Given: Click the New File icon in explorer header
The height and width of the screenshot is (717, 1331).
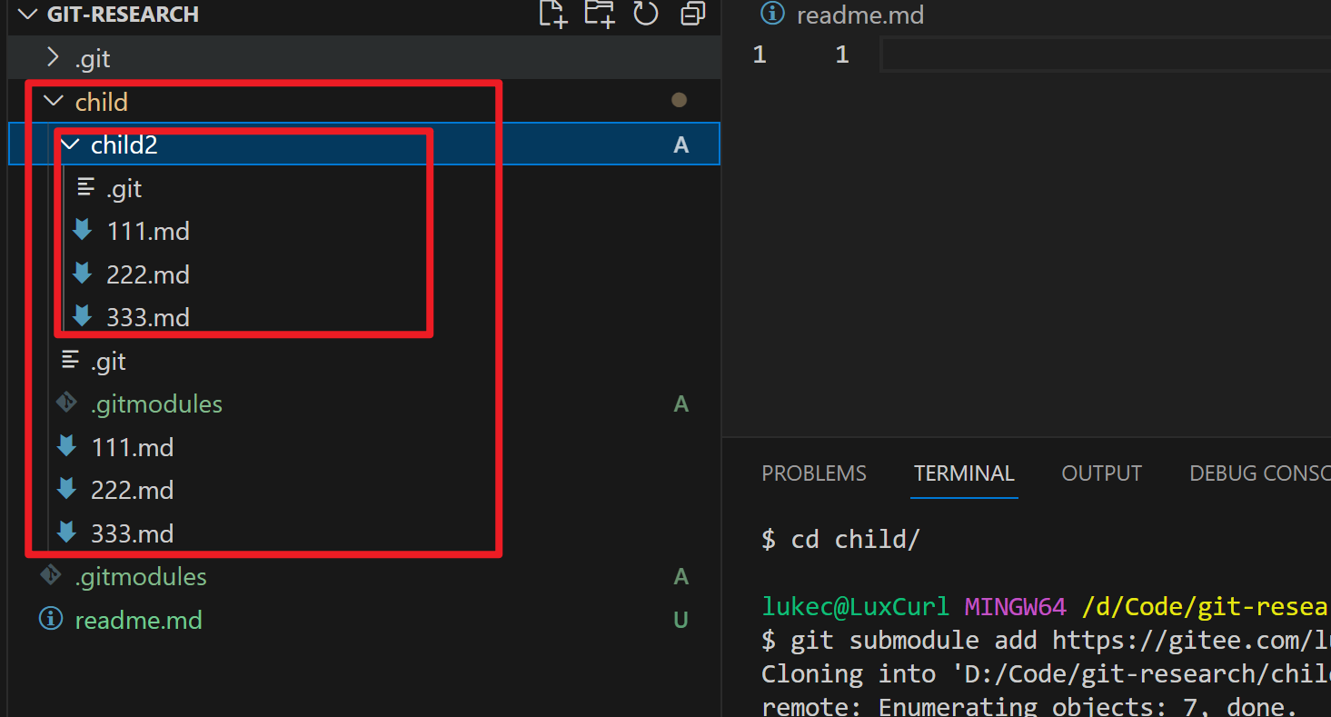Looking at the screenshot, I should (552, 14).
